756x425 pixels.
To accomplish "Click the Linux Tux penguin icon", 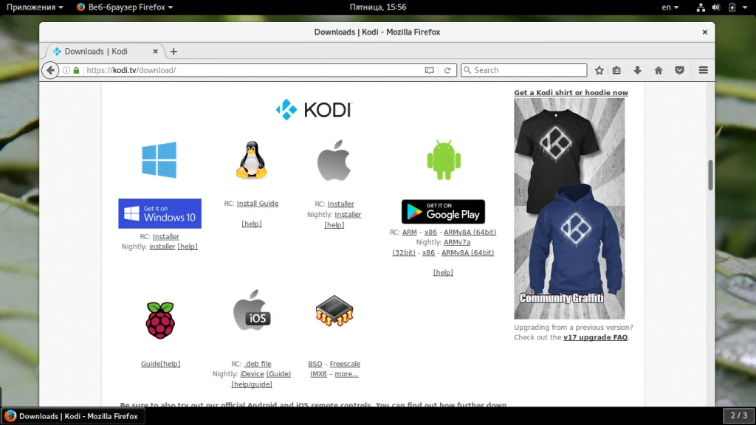I will click(251, 160).
